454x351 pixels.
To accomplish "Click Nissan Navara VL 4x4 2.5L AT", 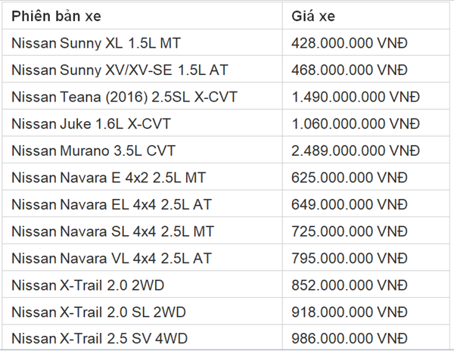I will coord(112,259).
